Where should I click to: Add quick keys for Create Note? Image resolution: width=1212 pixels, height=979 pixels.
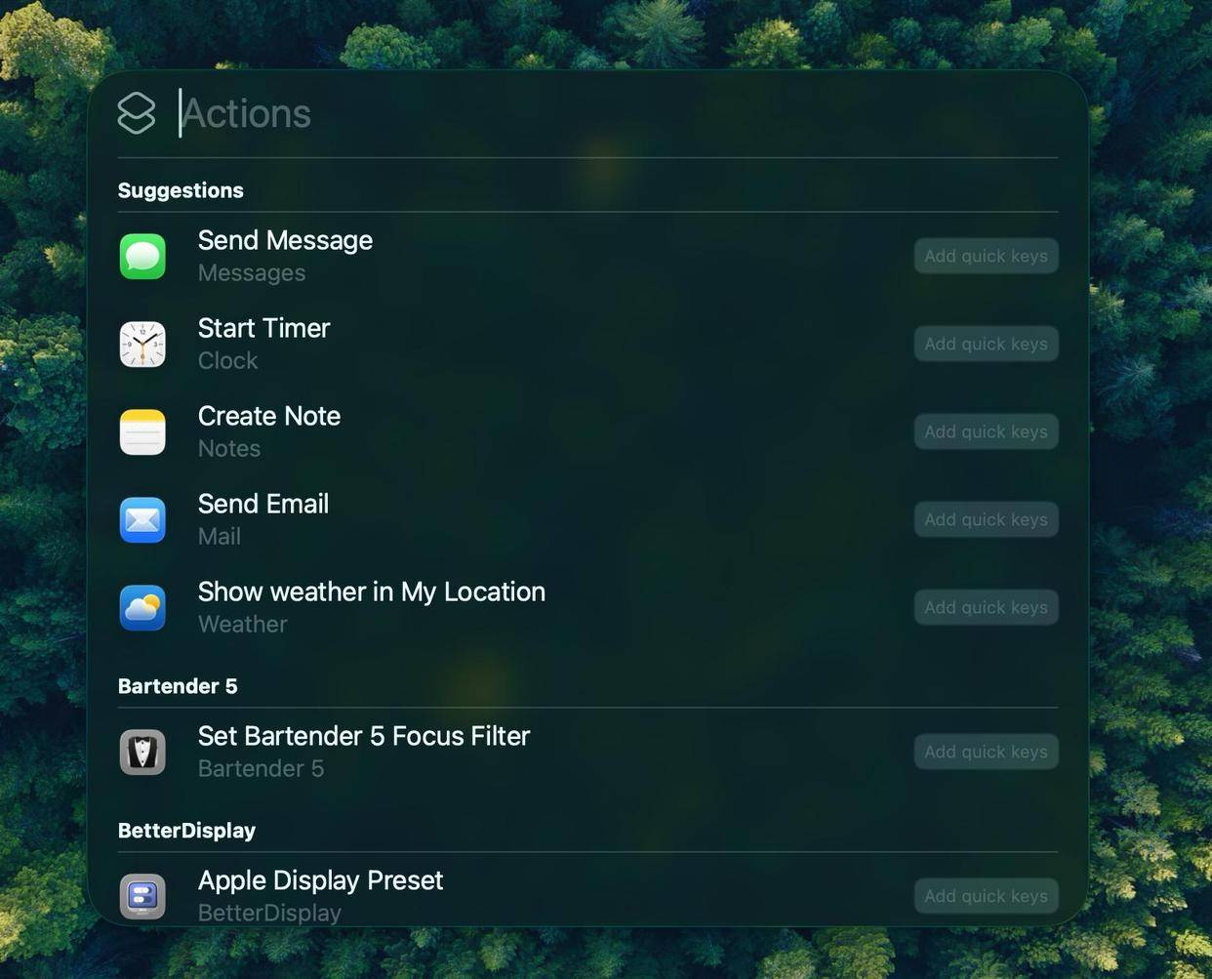[x=986, y=431]
